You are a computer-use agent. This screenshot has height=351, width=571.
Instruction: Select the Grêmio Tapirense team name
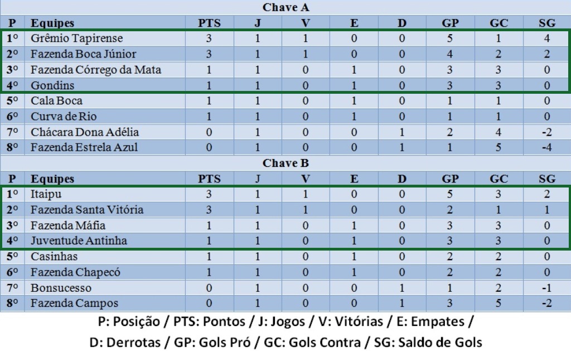(x=77, y=39)
